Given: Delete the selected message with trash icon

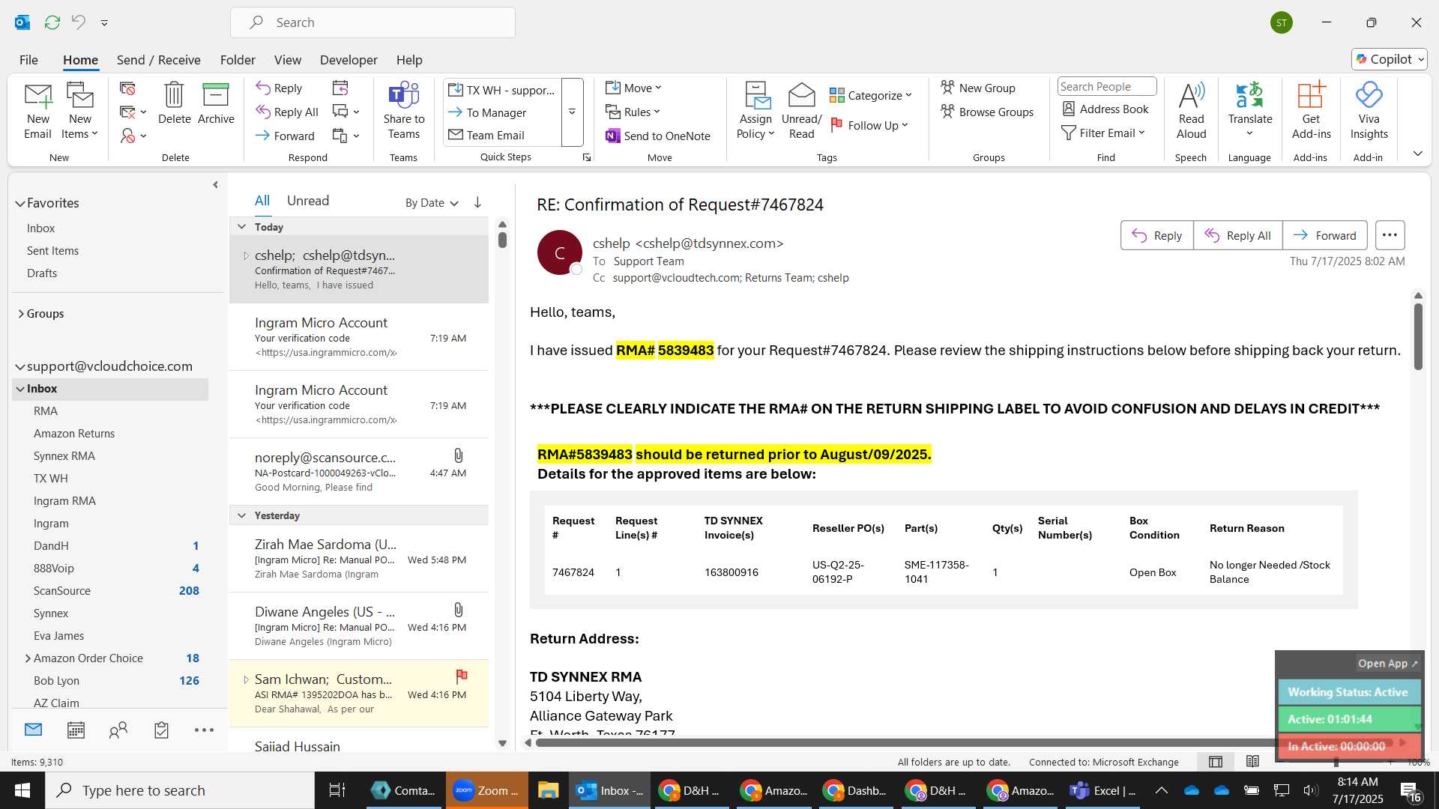Looking at the screenshot, I should (x=174, y=103).
